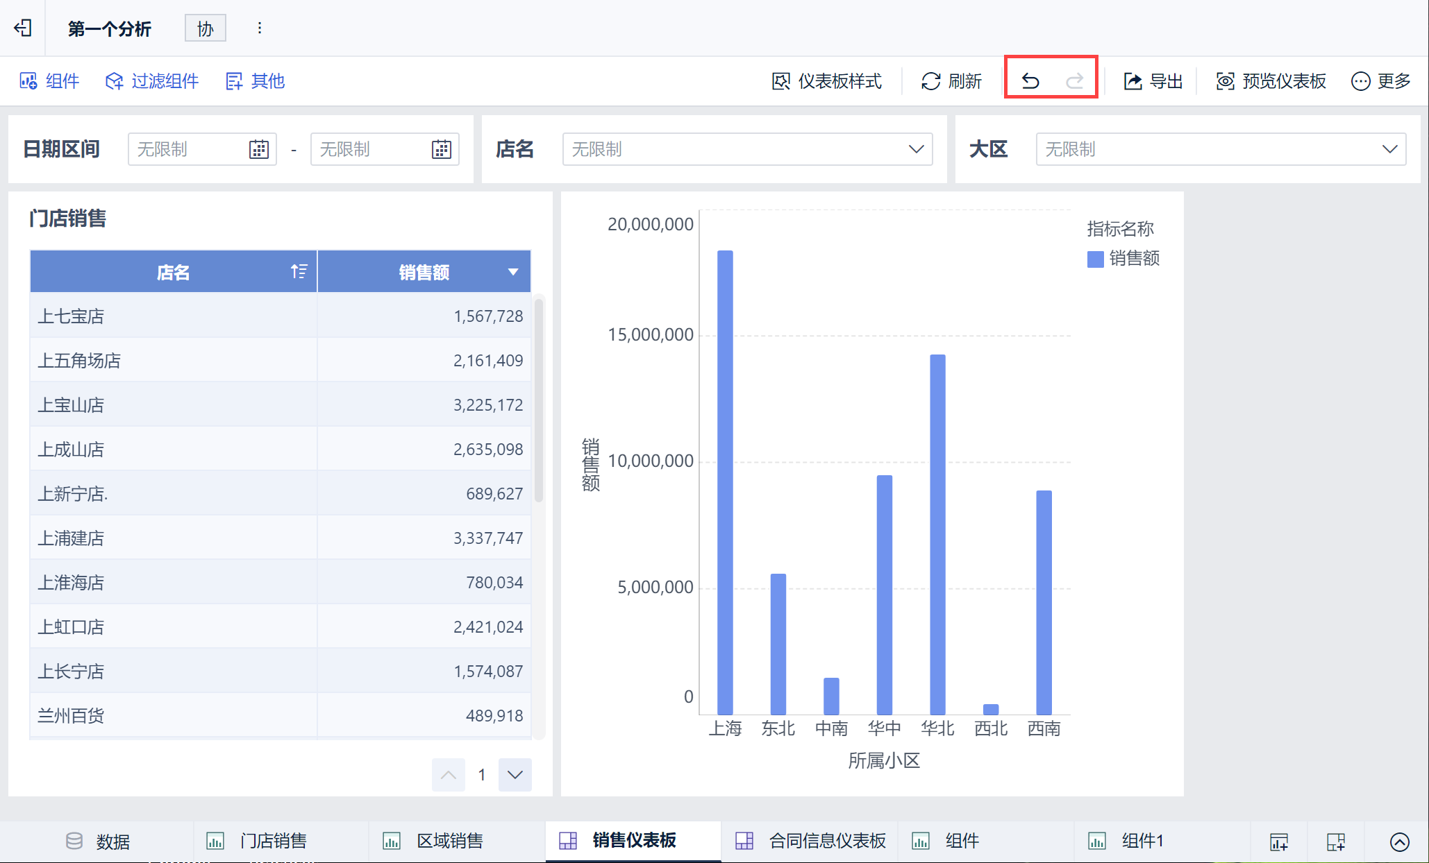The width and height of the screenshot is (1429, 863).
Task: Toggle the 销售额 legend series
Action: click(x=1123, y=259)
